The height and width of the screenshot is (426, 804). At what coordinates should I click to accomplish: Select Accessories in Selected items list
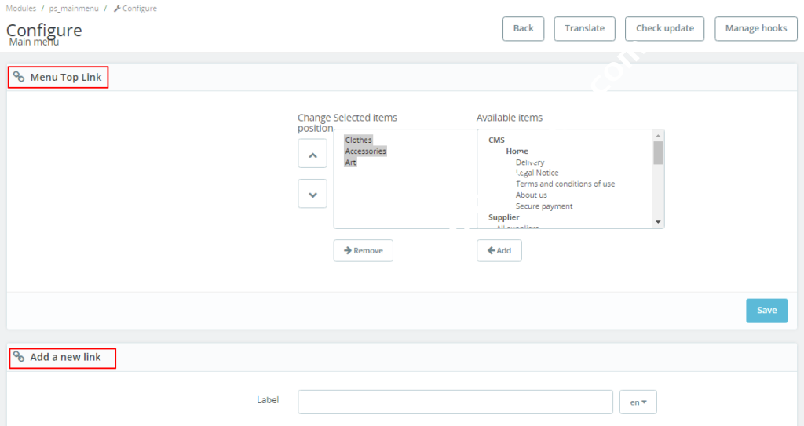(x=366, y=151)
